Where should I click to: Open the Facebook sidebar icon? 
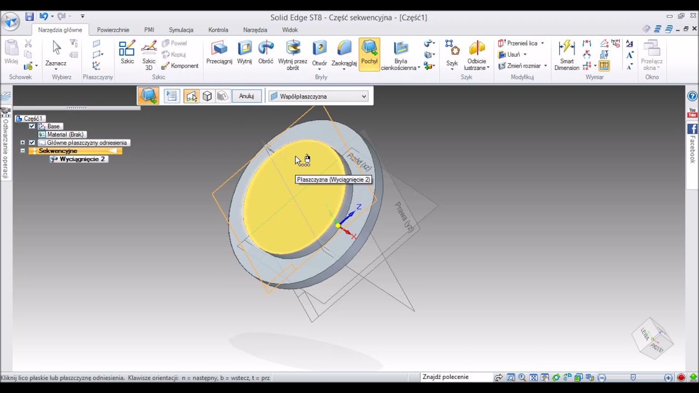coord(692,129)
